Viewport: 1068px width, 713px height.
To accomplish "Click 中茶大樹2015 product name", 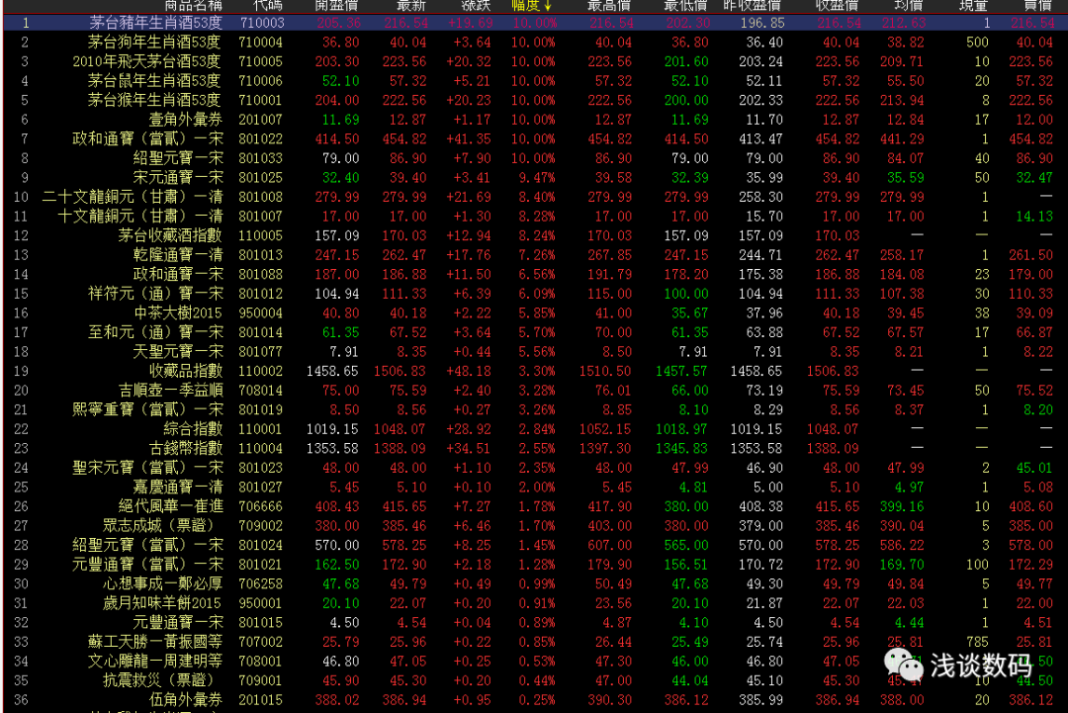I will coord(178,313).
